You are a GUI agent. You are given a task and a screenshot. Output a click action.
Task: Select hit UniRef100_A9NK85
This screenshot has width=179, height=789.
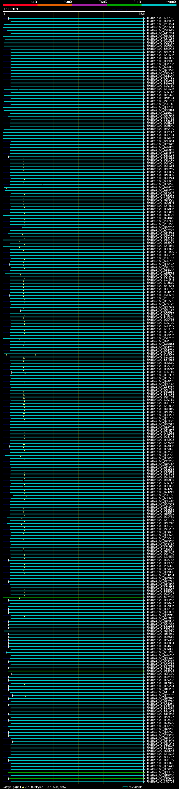(x=161, y=138)
